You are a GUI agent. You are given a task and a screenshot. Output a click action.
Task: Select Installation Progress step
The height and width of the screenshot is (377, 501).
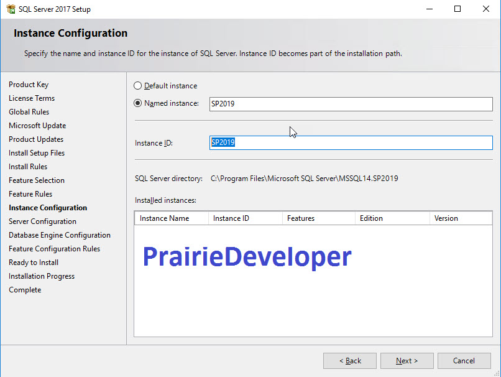click(x=42, y=276)
